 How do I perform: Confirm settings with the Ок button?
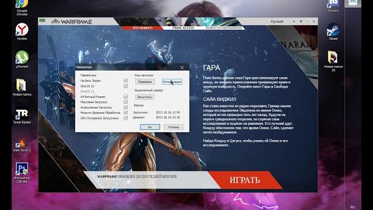[150, 127]
